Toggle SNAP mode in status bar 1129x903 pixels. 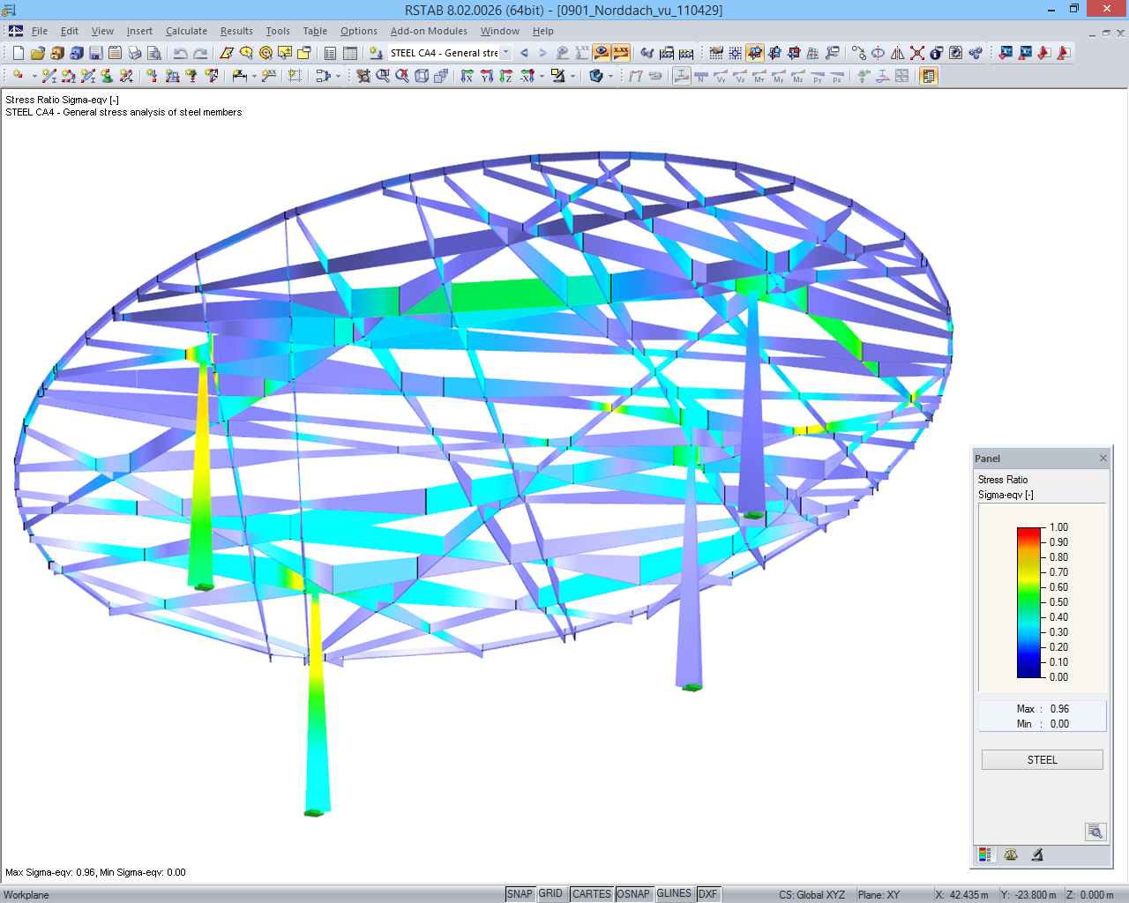pos(520,894)
